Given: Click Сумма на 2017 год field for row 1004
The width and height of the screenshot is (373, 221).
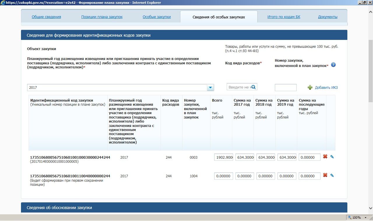Looking at the screenshot, I should click(x=245, y=176).
